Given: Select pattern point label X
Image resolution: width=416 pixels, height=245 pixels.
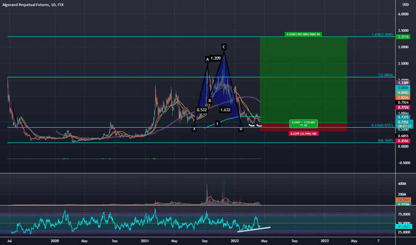Looking at the screenshot, I should 194,129.
